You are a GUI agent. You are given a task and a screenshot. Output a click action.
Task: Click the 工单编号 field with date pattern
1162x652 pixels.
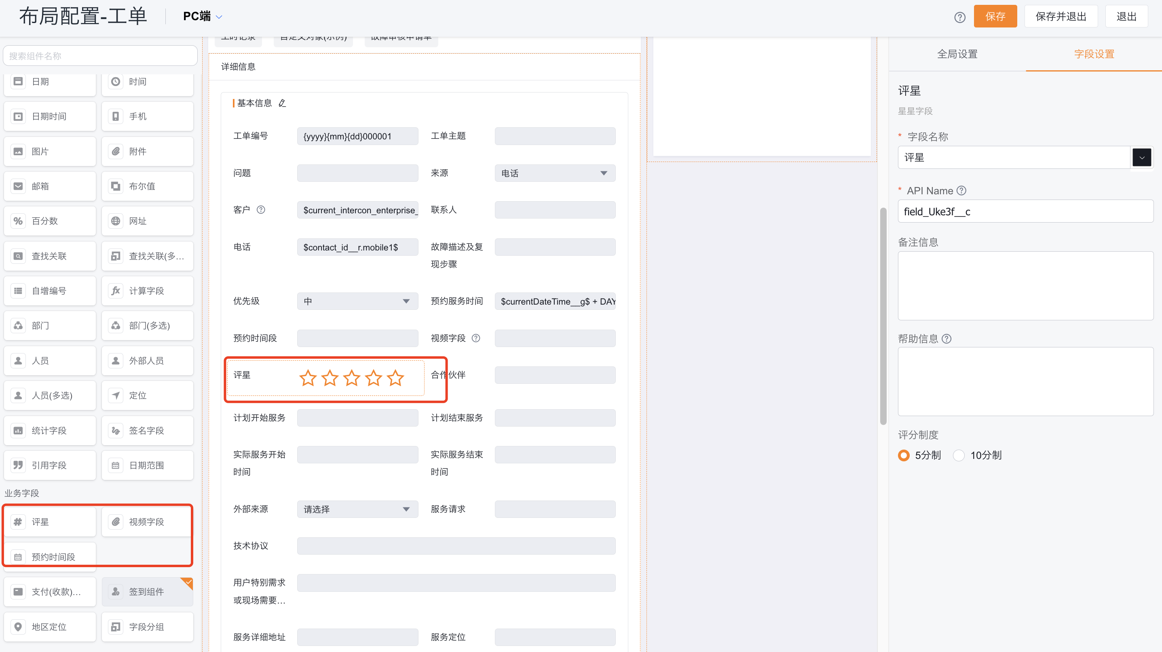click(357, 136)
